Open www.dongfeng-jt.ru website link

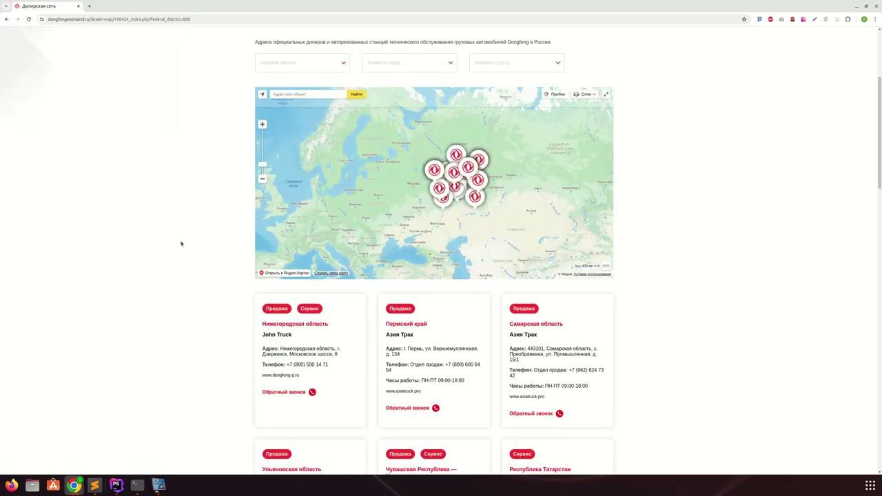(x=280, y=375)
